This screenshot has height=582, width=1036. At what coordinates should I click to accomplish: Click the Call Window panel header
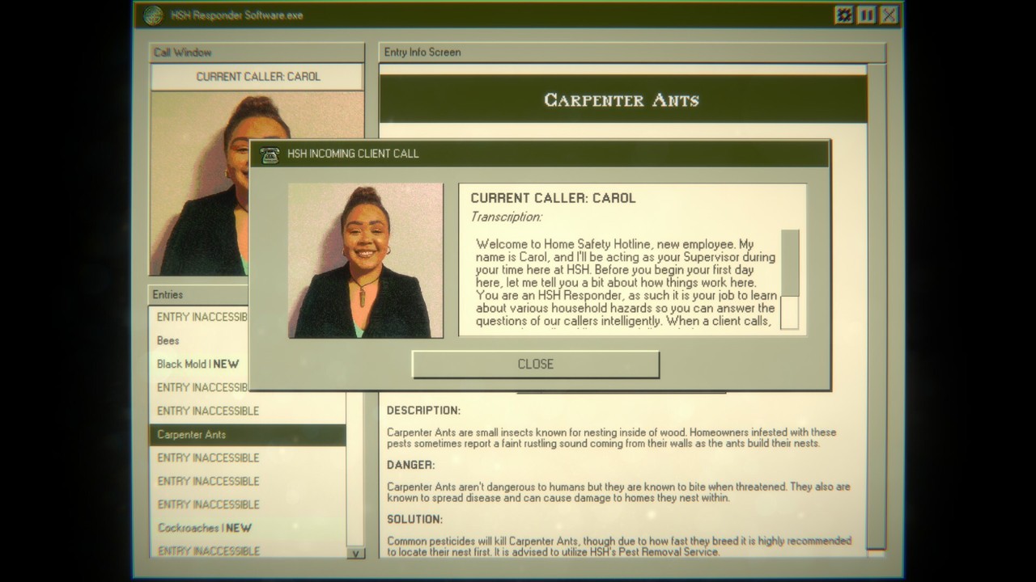pos(181,52)
